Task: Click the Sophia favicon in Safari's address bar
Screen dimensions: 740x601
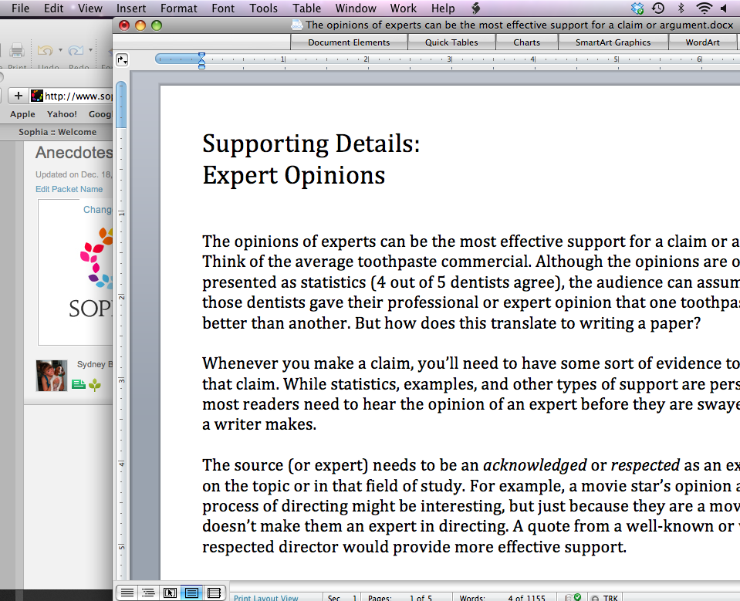Action: [37, 96]
